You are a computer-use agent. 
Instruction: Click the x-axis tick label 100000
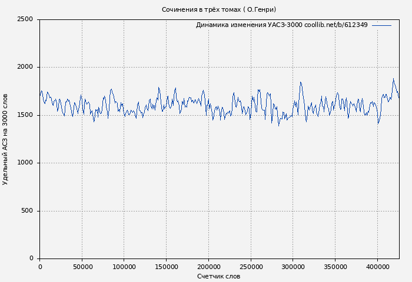click(124, 267)
